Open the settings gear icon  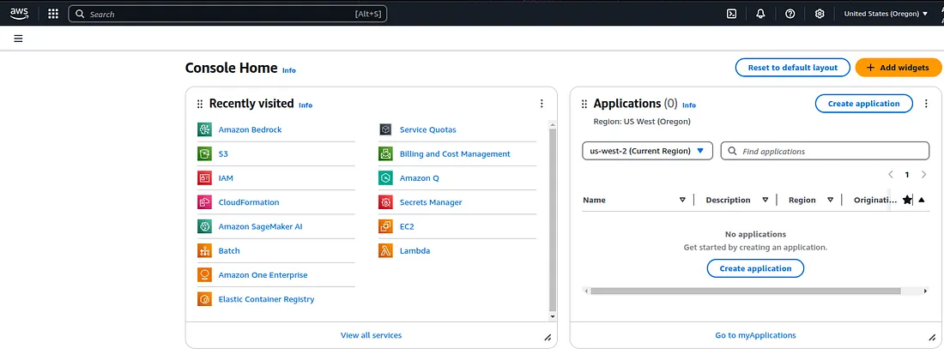(x=820, y=14)
